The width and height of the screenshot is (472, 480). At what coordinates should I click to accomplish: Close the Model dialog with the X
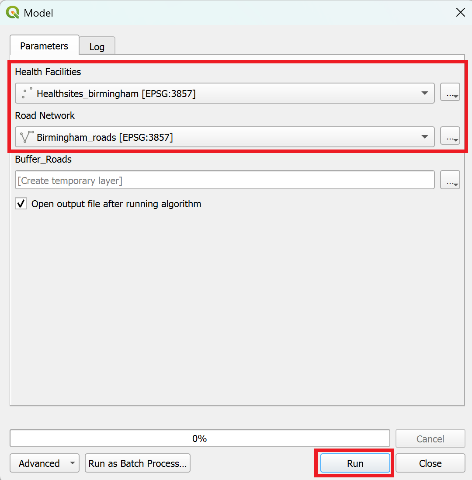click(x=460, y=12)
